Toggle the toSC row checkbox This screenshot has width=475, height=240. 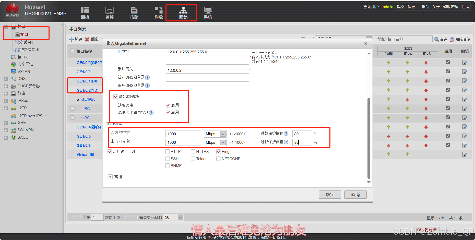(x=73, y=109)
